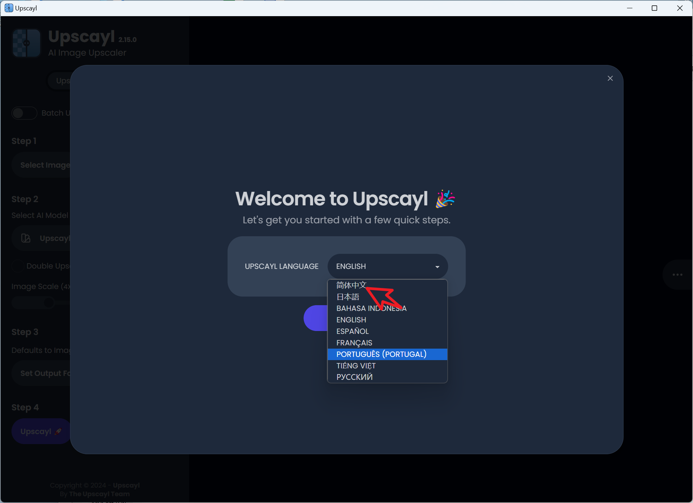The height and width of the screenshot is (503, 693).
Task: Click the 'Step 4' heading in sidebar
Action: [x=25, y=407]
